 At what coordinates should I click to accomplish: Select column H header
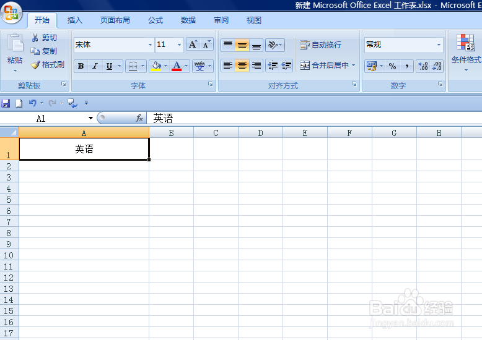pos(439,133)
